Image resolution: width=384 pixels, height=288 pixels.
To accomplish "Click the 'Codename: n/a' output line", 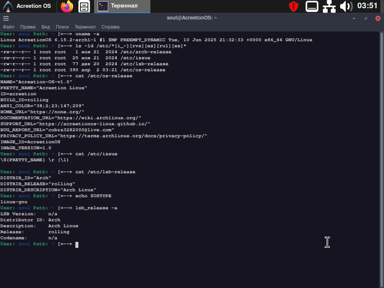I will [x=29, y=238].
